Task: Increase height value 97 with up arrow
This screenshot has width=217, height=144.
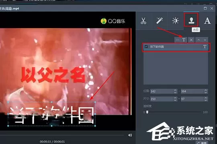Action: (x=206, y=98)
